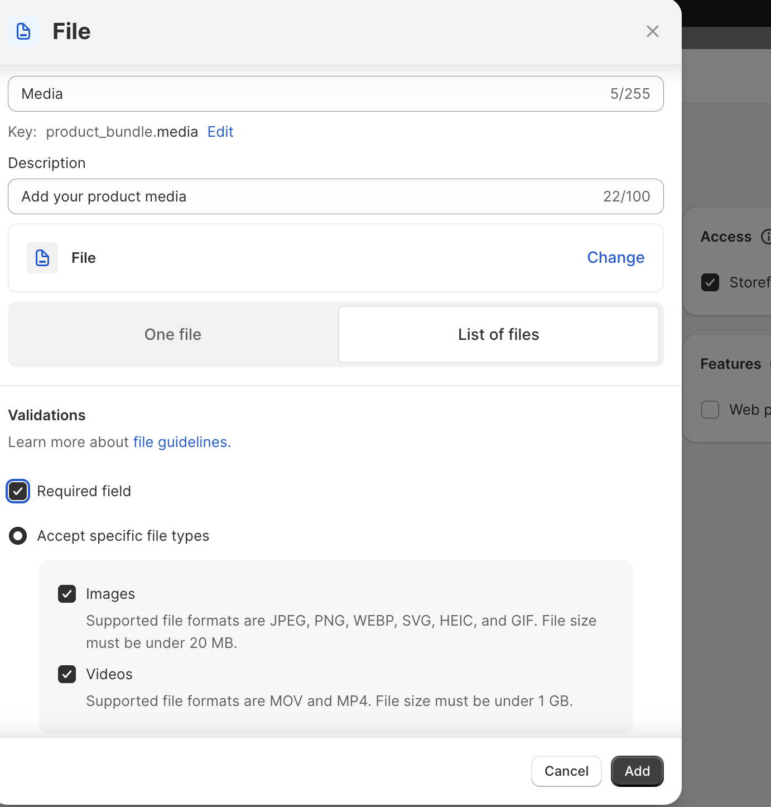Viewport: 771px width, 807px height.
Task: Select the List of files option
Action: (498, 334)
